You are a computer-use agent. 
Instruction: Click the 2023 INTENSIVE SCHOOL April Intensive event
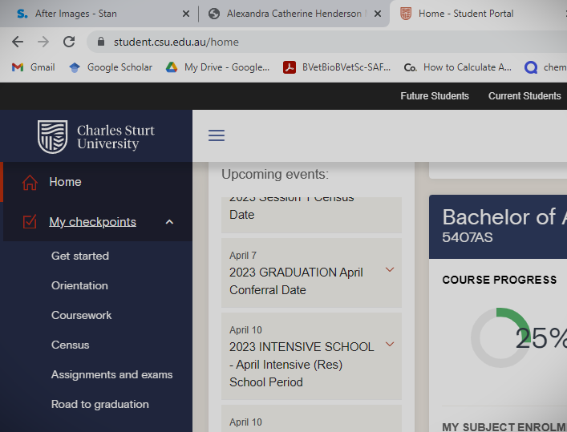click(311, 356)
